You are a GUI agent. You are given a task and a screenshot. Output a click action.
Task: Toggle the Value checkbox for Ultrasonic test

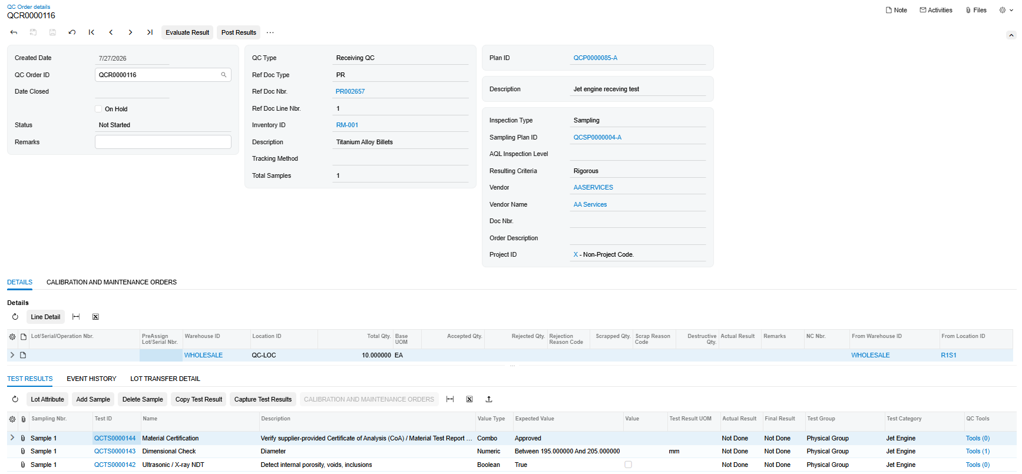click(x=629, y=465)
